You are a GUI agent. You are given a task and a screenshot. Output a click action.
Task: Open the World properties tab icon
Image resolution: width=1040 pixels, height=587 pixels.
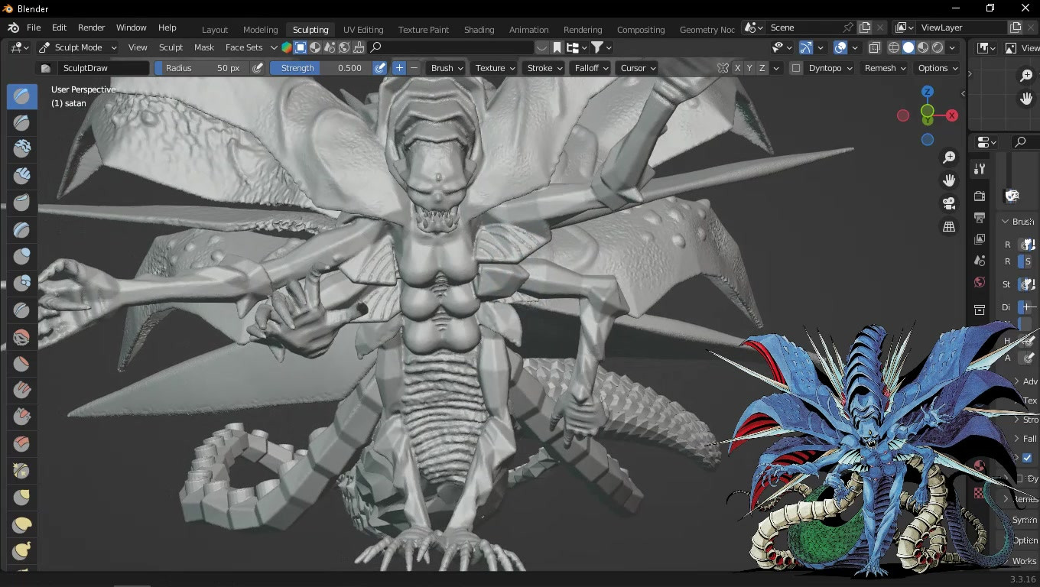tap(980, 282)
